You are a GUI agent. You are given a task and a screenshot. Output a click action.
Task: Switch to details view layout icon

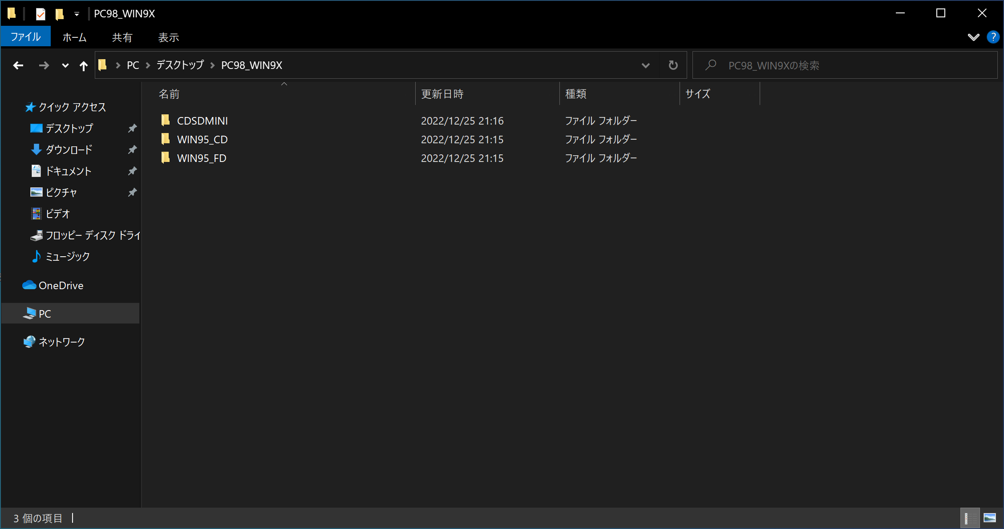969,518
